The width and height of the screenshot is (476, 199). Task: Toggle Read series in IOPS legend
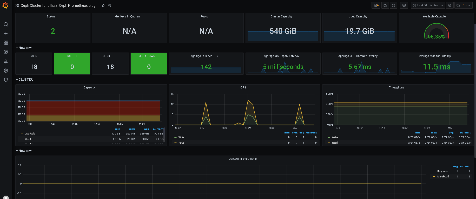[181, 143]
